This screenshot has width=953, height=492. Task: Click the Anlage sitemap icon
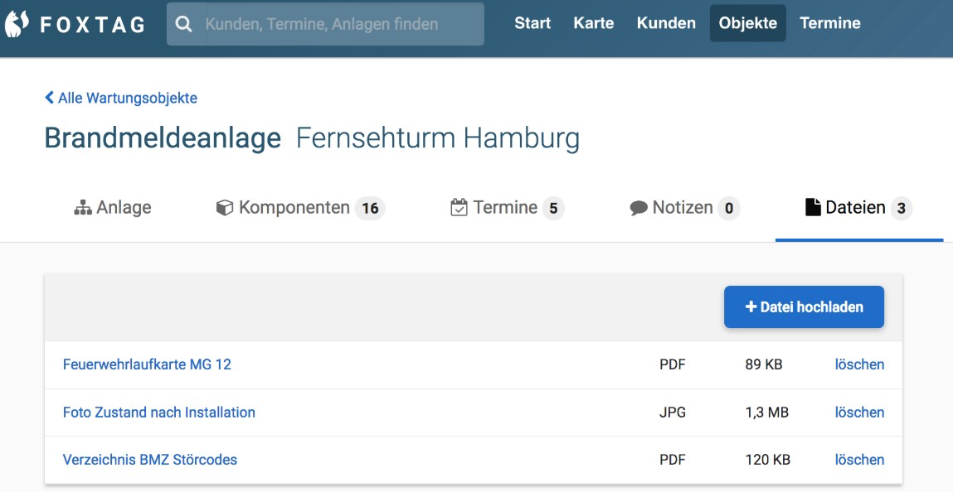(82, 208)
